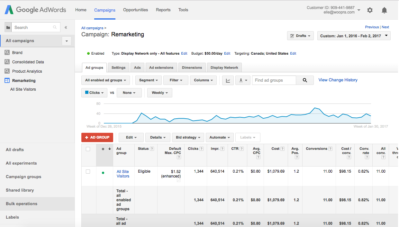Tick the checkbox for All Site Visitors row

[88, 172]
